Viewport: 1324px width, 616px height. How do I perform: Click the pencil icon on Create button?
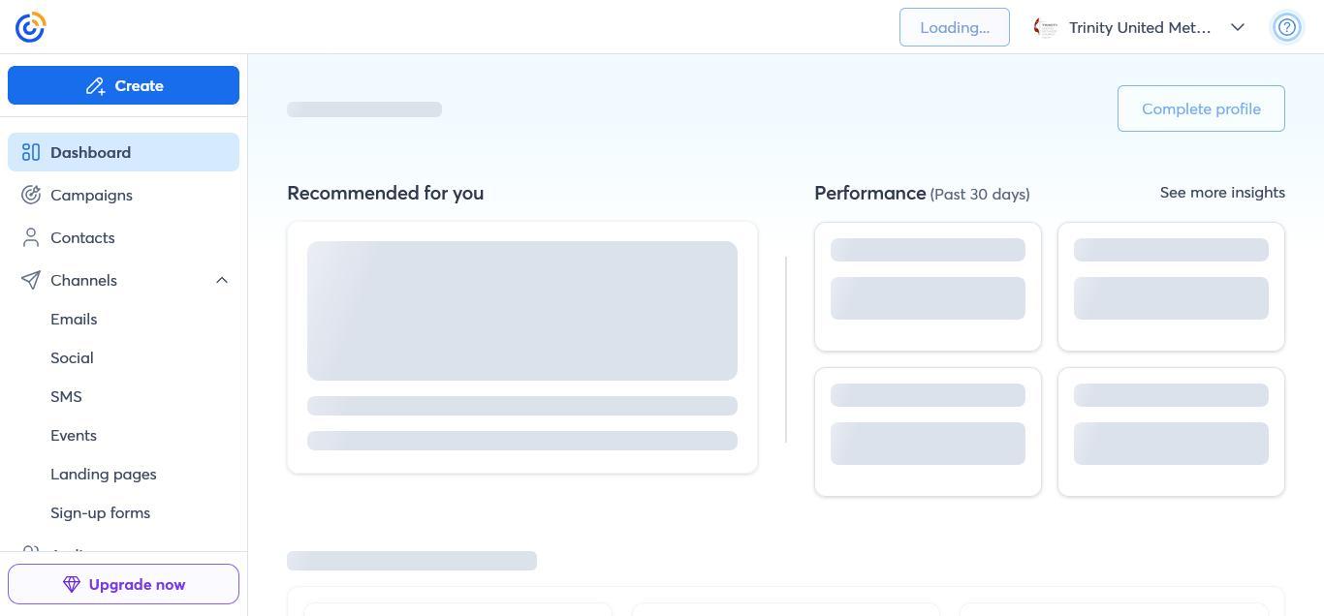tap(96, 85)
